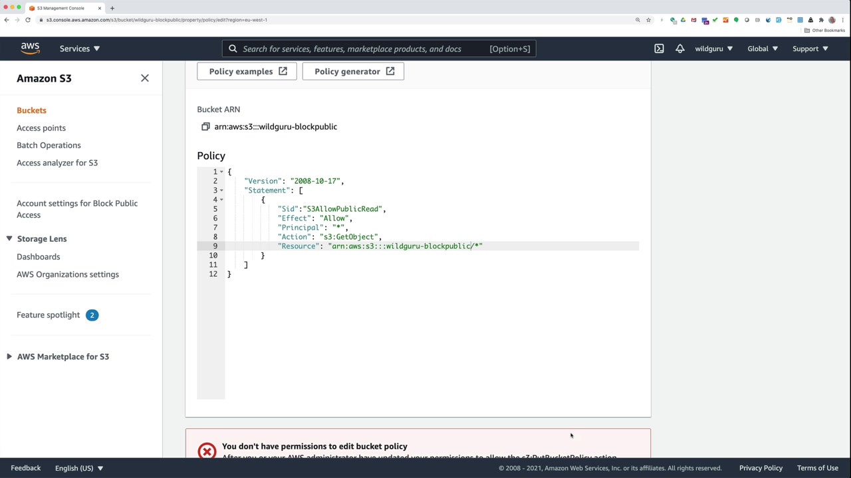Screen dimensions: 851x478
Task: Click the browser reload icon
Action: tap(28, 20)
